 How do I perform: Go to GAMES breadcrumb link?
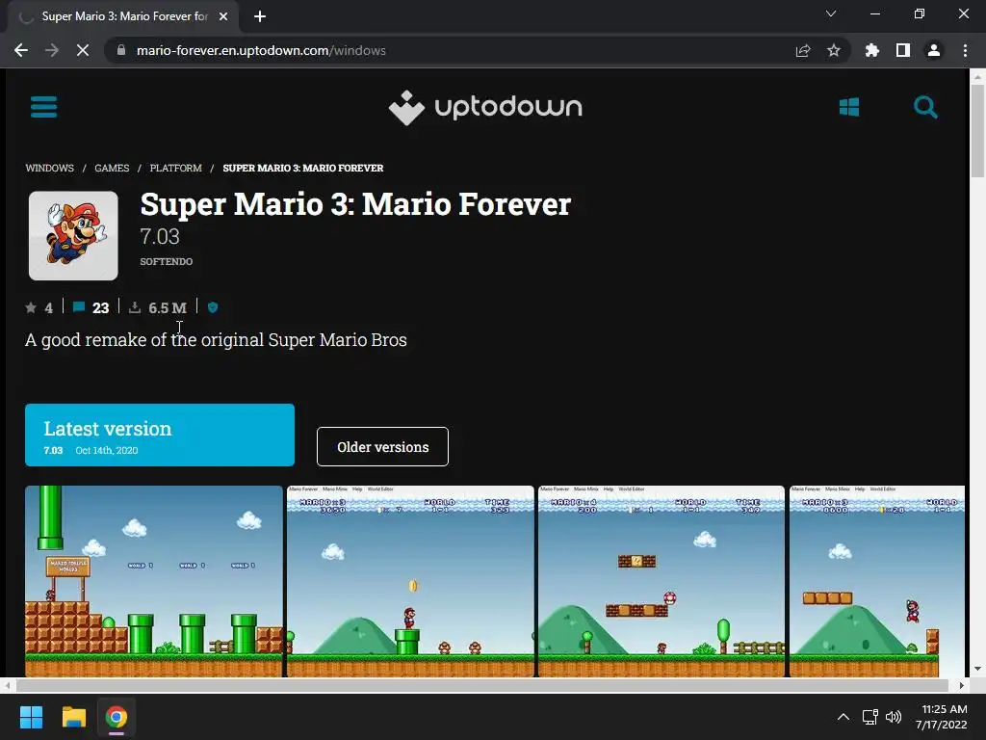(x=112, y=168)
